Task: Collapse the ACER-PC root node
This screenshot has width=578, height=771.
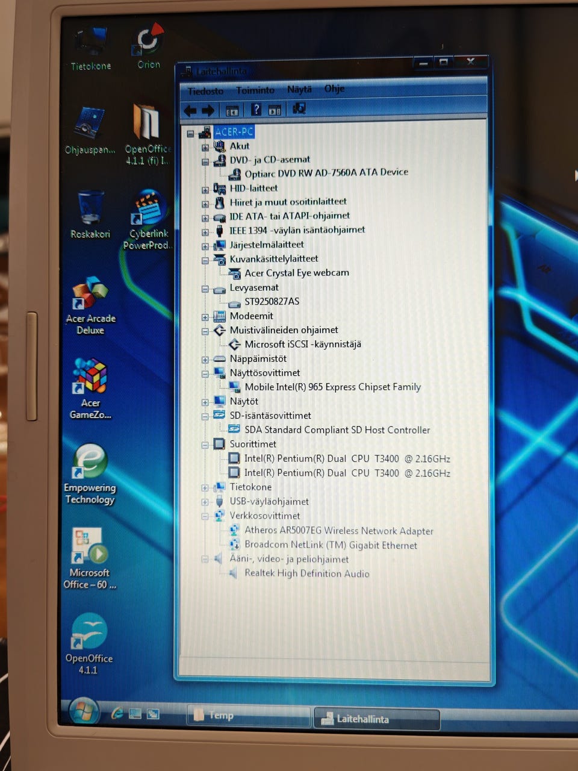Action: pyautogui.click(x=191, y=133)
